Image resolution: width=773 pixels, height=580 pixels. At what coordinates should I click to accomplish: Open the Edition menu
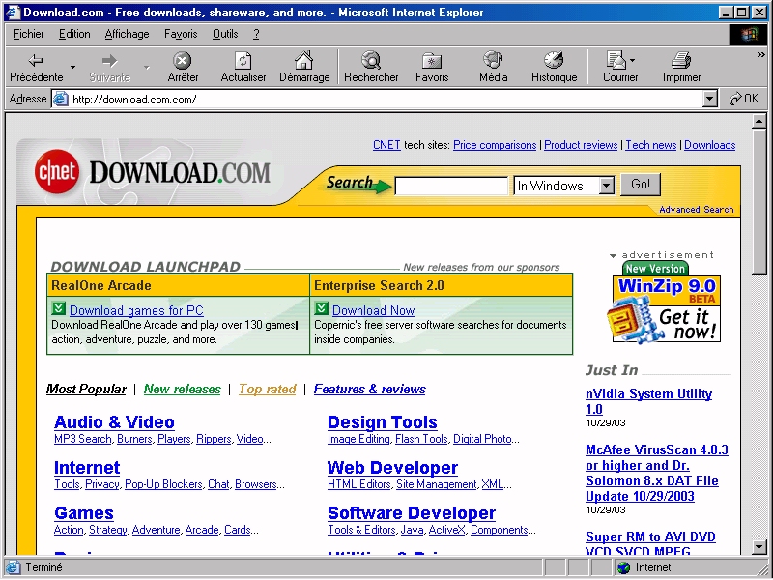pos(74,34)
